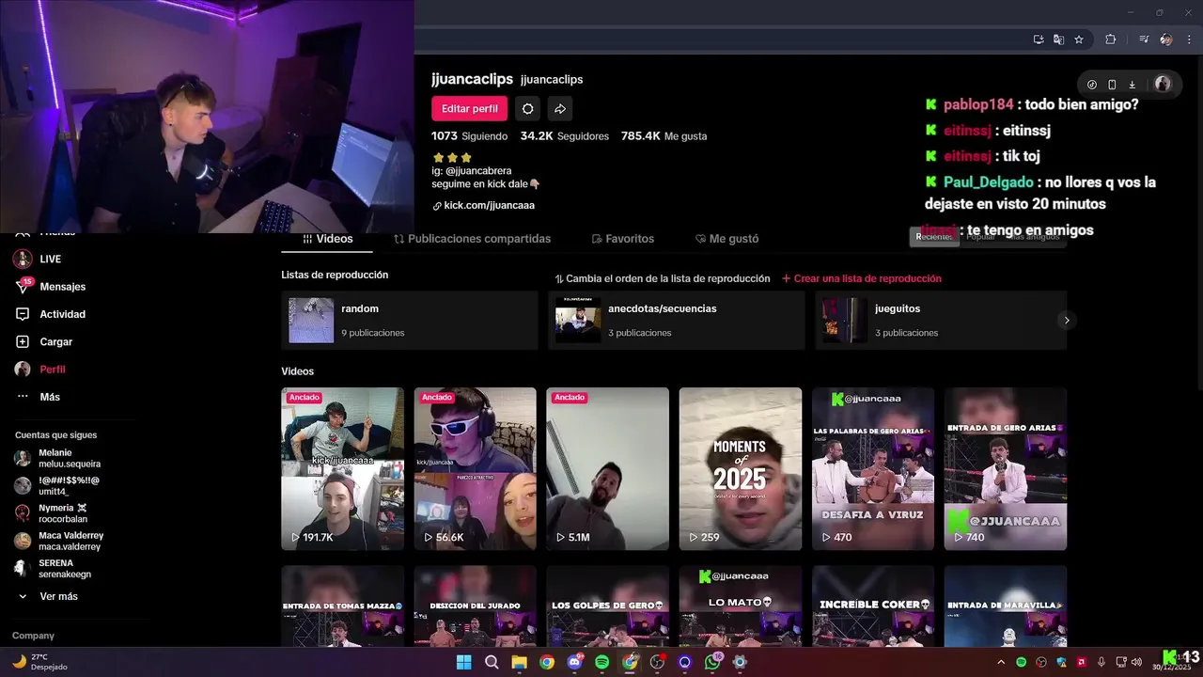Viewport: 1203px width, 677px height.
Task: Click the share profile arrow icon
Action: (x=559, y=108)
